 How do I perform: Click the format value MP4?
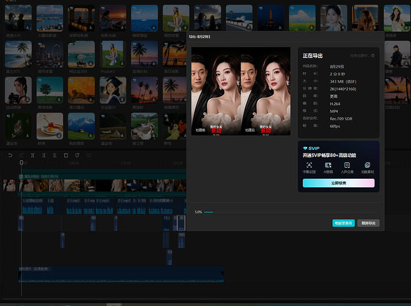333,111
